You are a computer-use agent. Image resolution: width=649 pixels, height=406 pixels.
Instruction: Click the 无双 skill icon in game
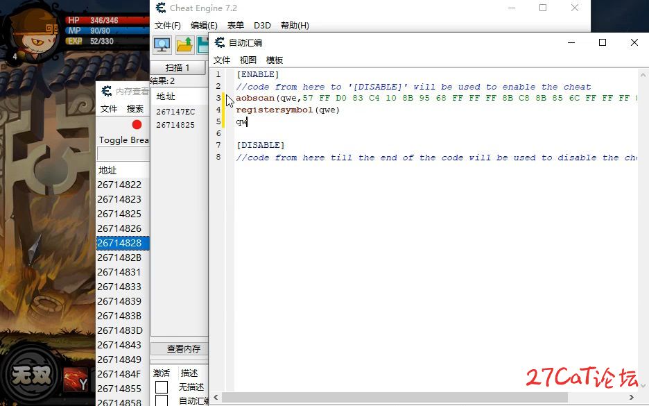[31, 376]
